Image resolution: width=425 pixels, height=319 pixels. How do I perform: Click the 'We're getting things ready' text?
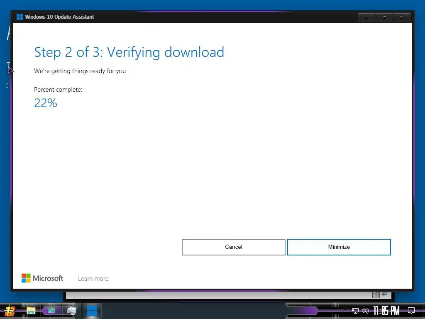81,71
